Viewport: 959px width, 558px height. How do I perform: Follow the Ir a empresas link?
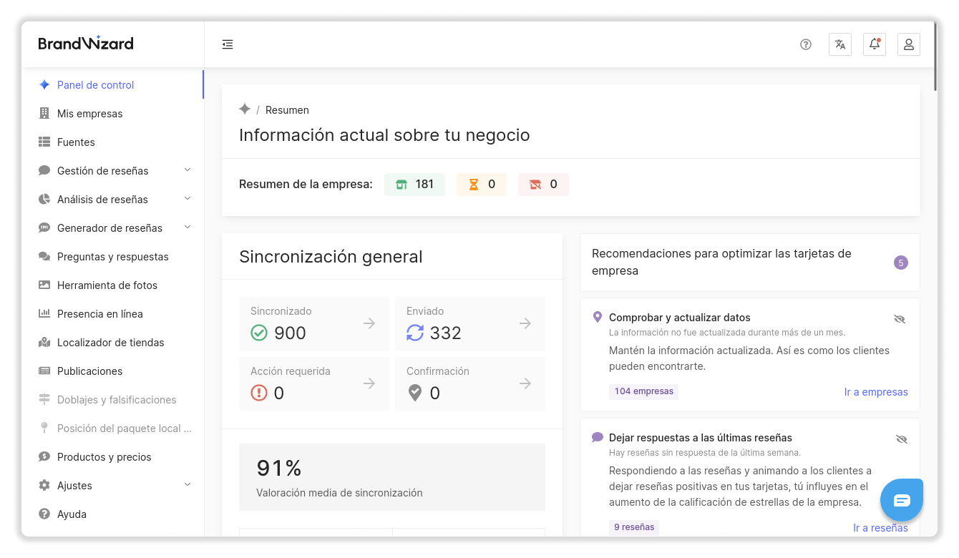coord(876,392)
